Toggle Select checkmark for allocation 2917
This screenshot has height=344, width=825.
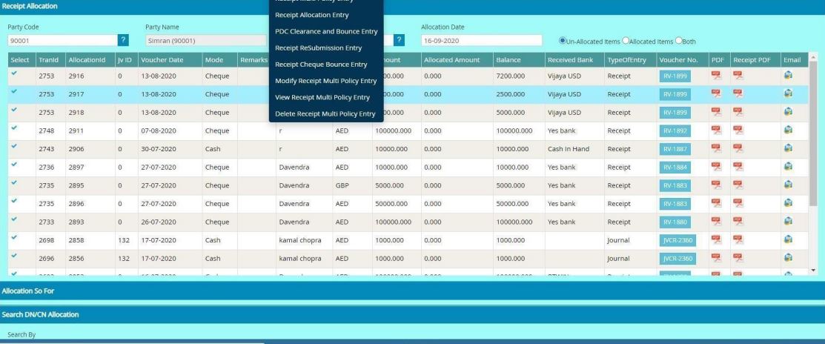pyautogui.click(x=14, y=91)
